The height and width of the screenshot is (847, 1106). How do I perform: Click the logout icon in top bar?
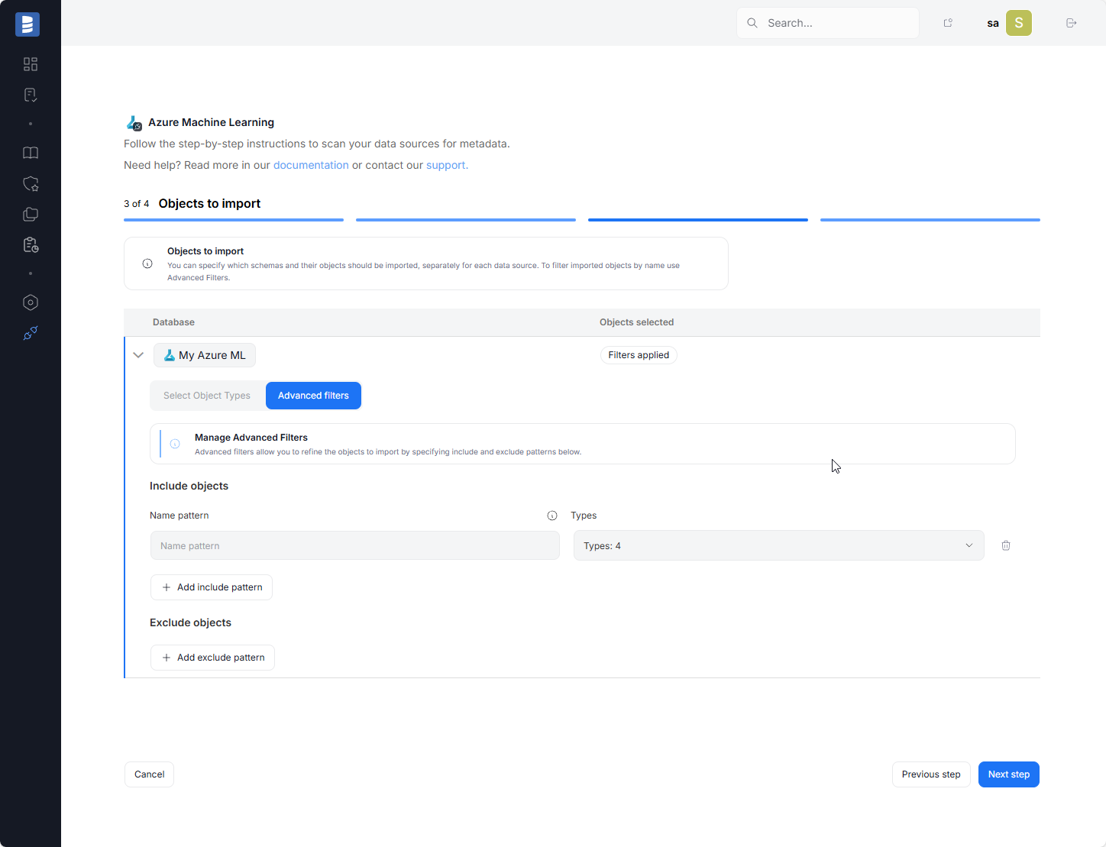tap(1071, 23)
